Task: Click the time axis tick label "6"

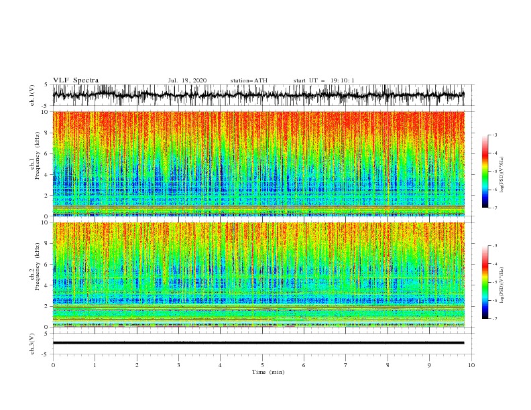Action: [304, 365]
